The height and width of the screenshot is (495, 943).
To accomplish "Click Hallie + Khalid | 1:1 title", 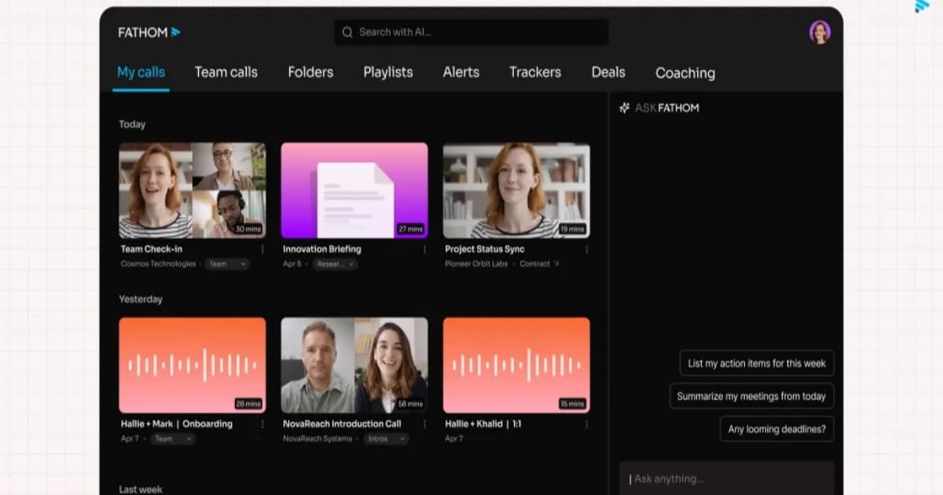I will click(x=483, y=423).
